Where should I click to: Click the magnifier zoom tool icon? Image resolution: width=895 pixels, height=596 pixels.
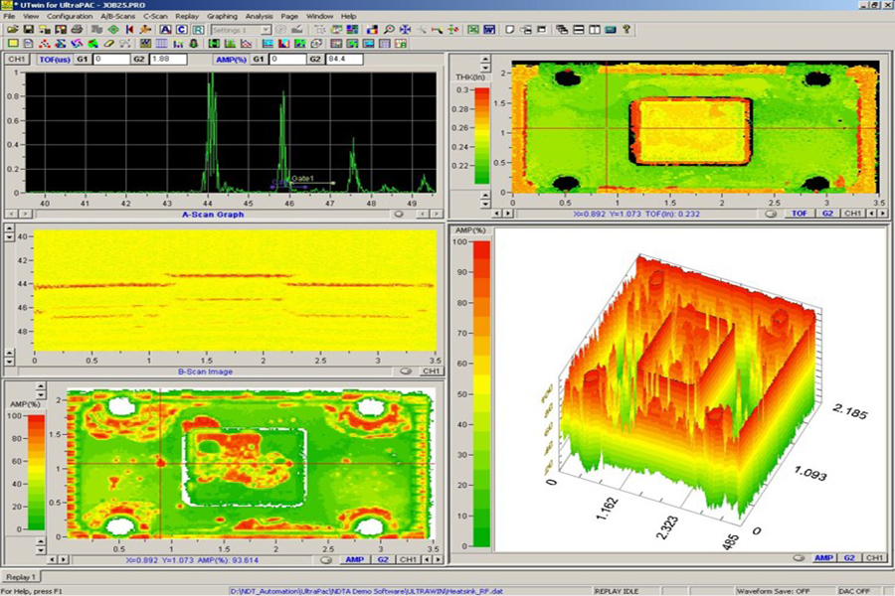(388, 30)
